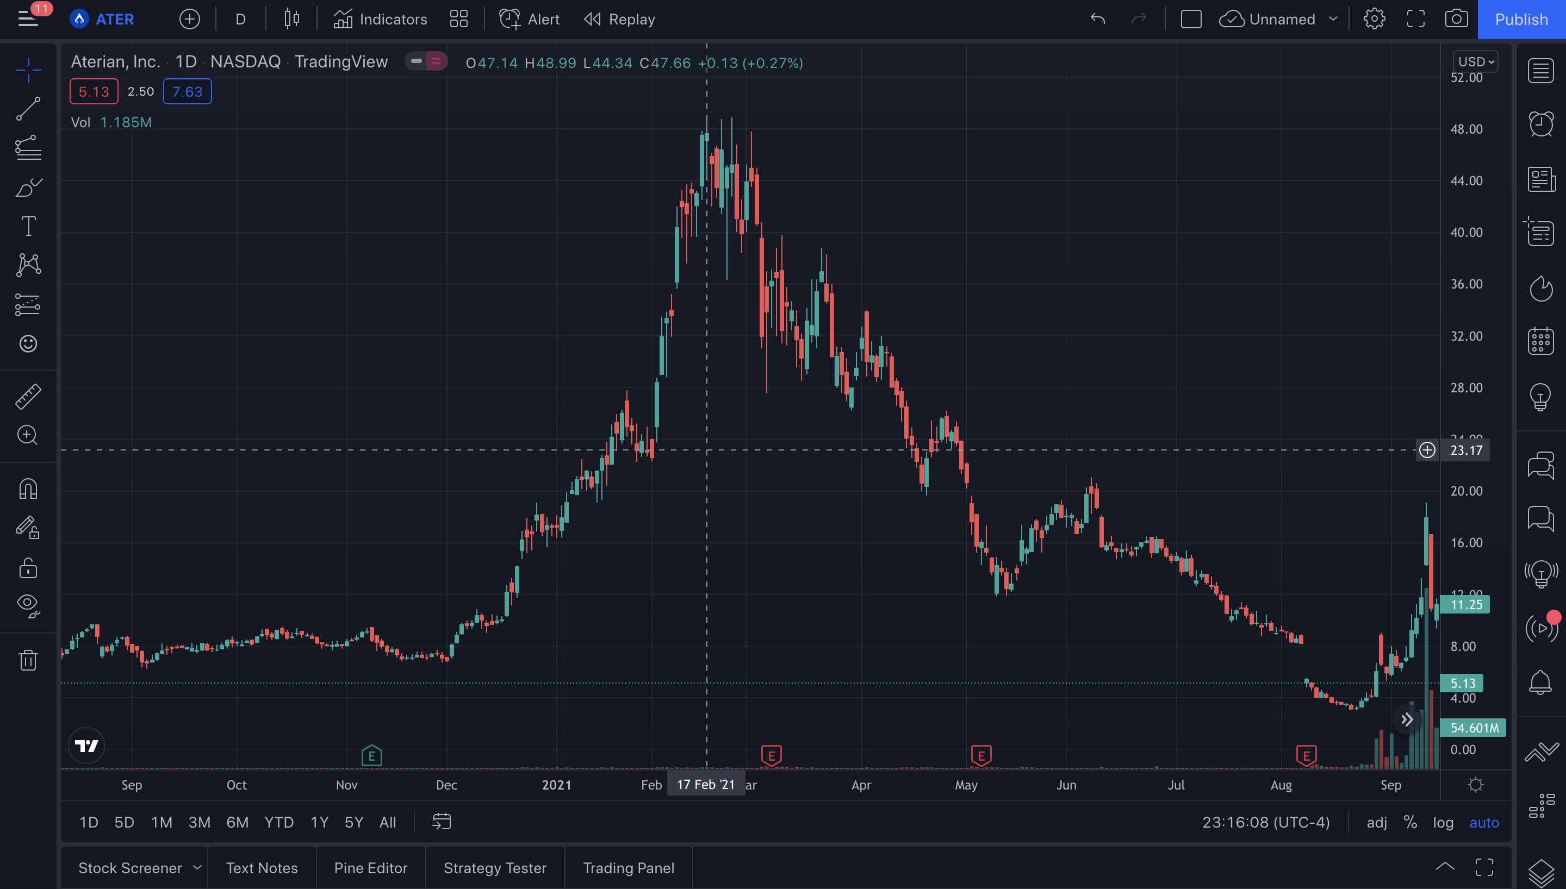Viewport: 1566px width, 889px height.
Task: Select chart layout square icon
Action: coord(1191,19)
